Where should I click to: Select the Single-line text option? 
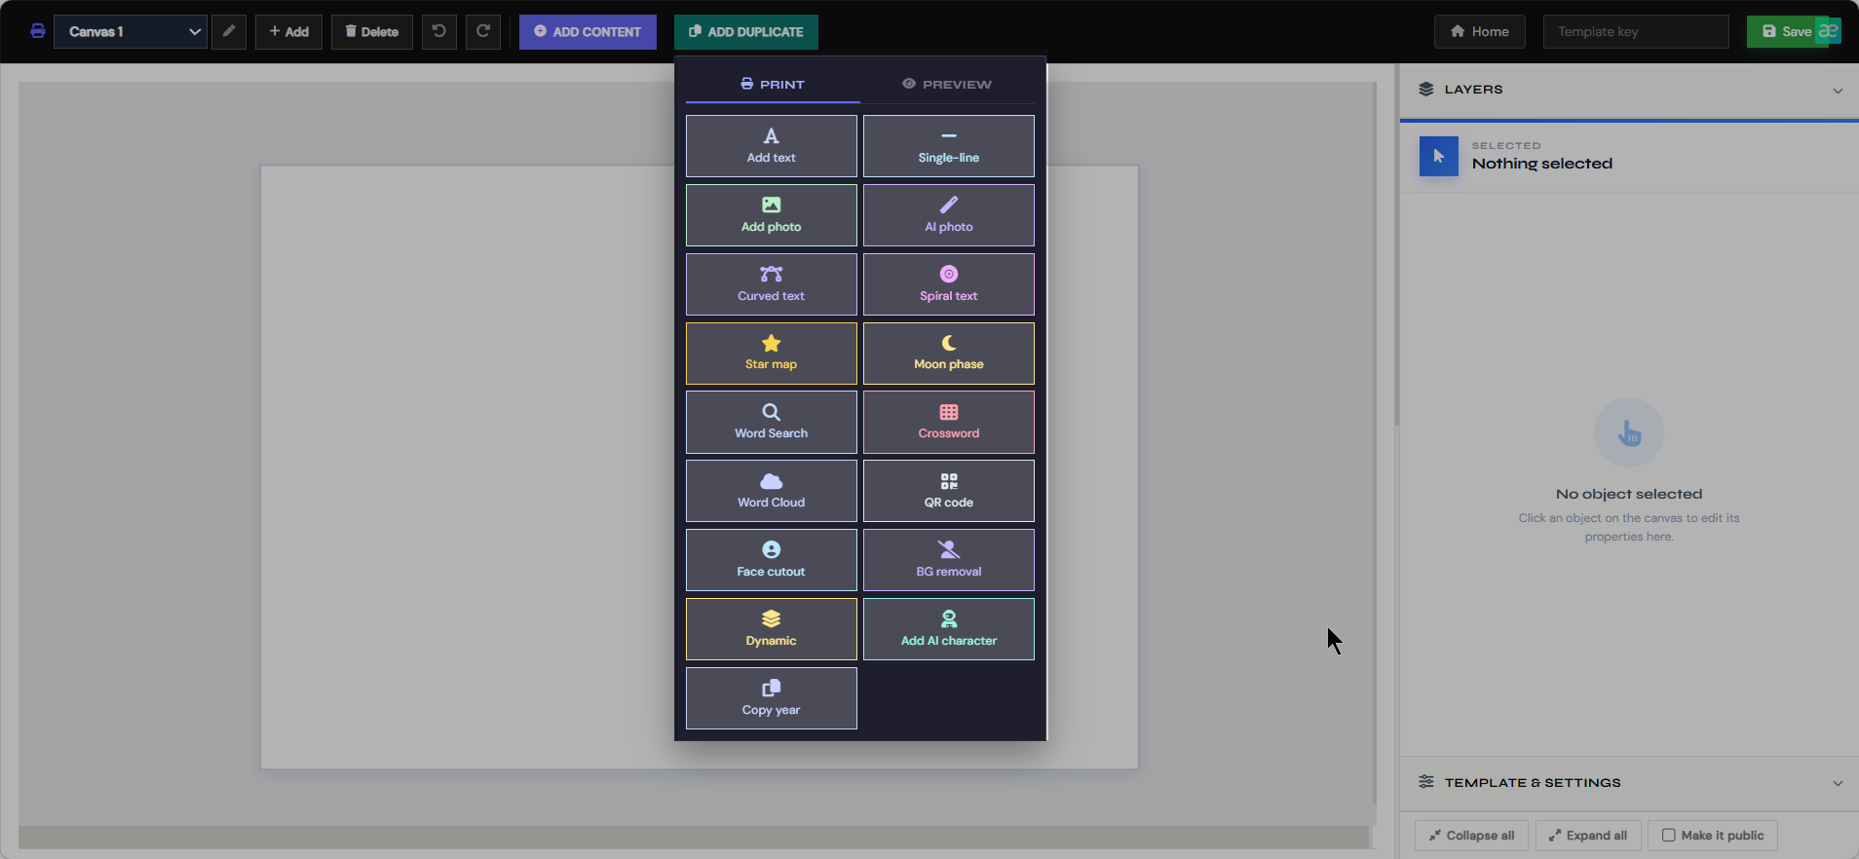948,146
